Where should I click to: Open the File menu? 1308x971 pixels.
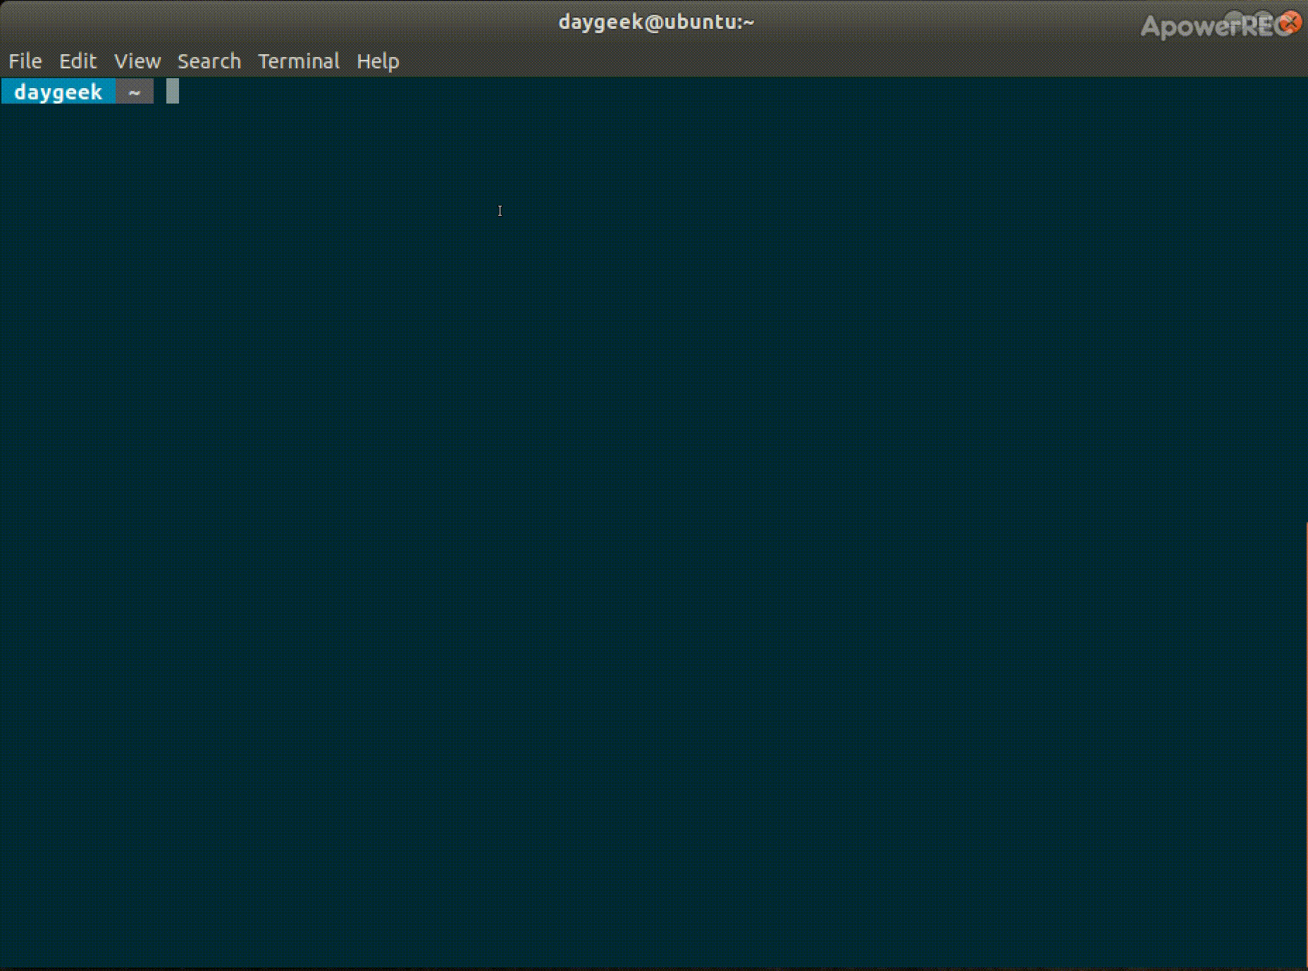coord(25,61)
